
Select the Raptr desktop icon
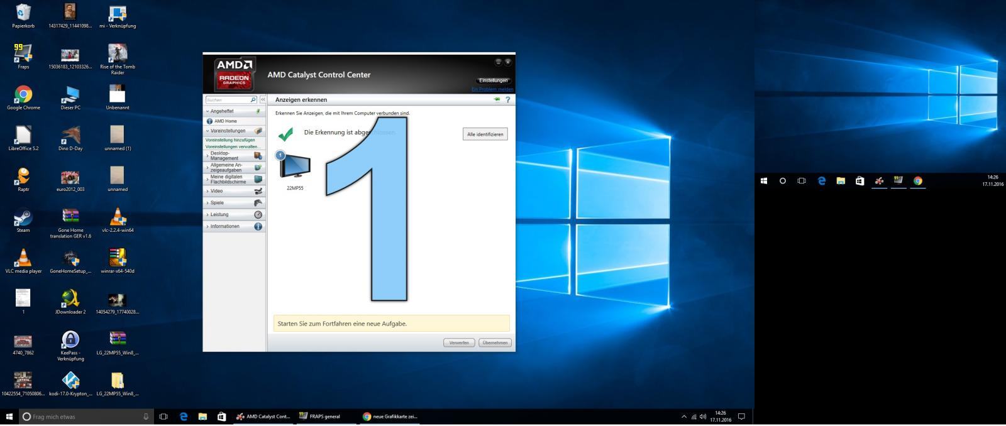click(23, 179)
